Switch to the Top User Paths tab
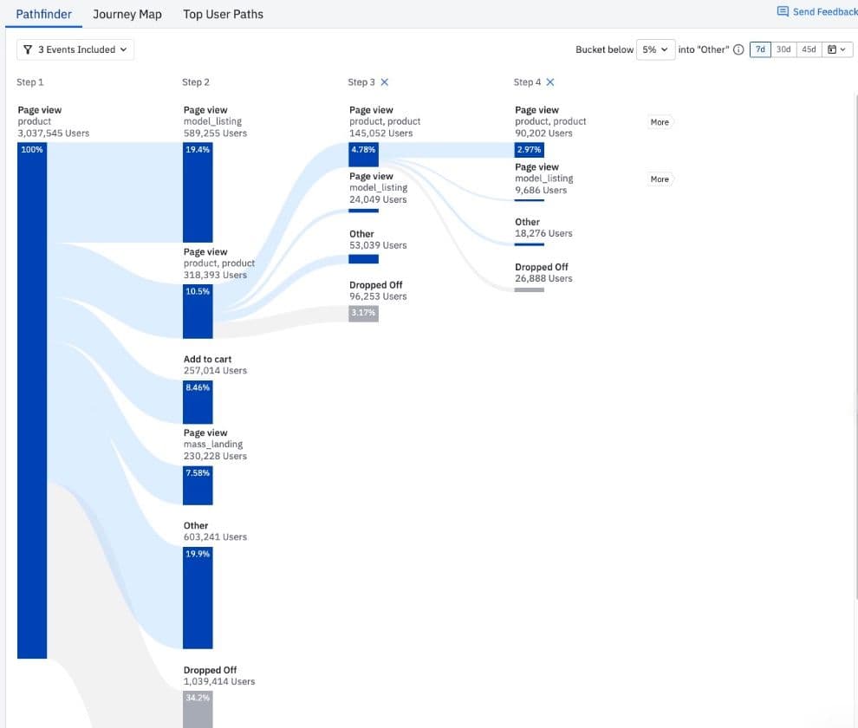The width and height of the screenshot is (858, 728). click(x=223, y=14)
